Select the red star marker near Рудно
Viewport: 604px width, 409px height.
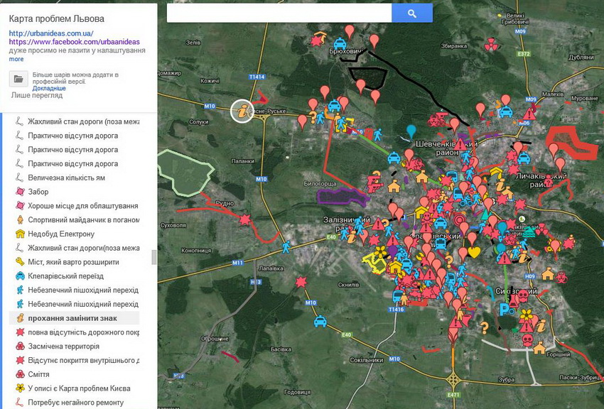[x=245, y=219]
